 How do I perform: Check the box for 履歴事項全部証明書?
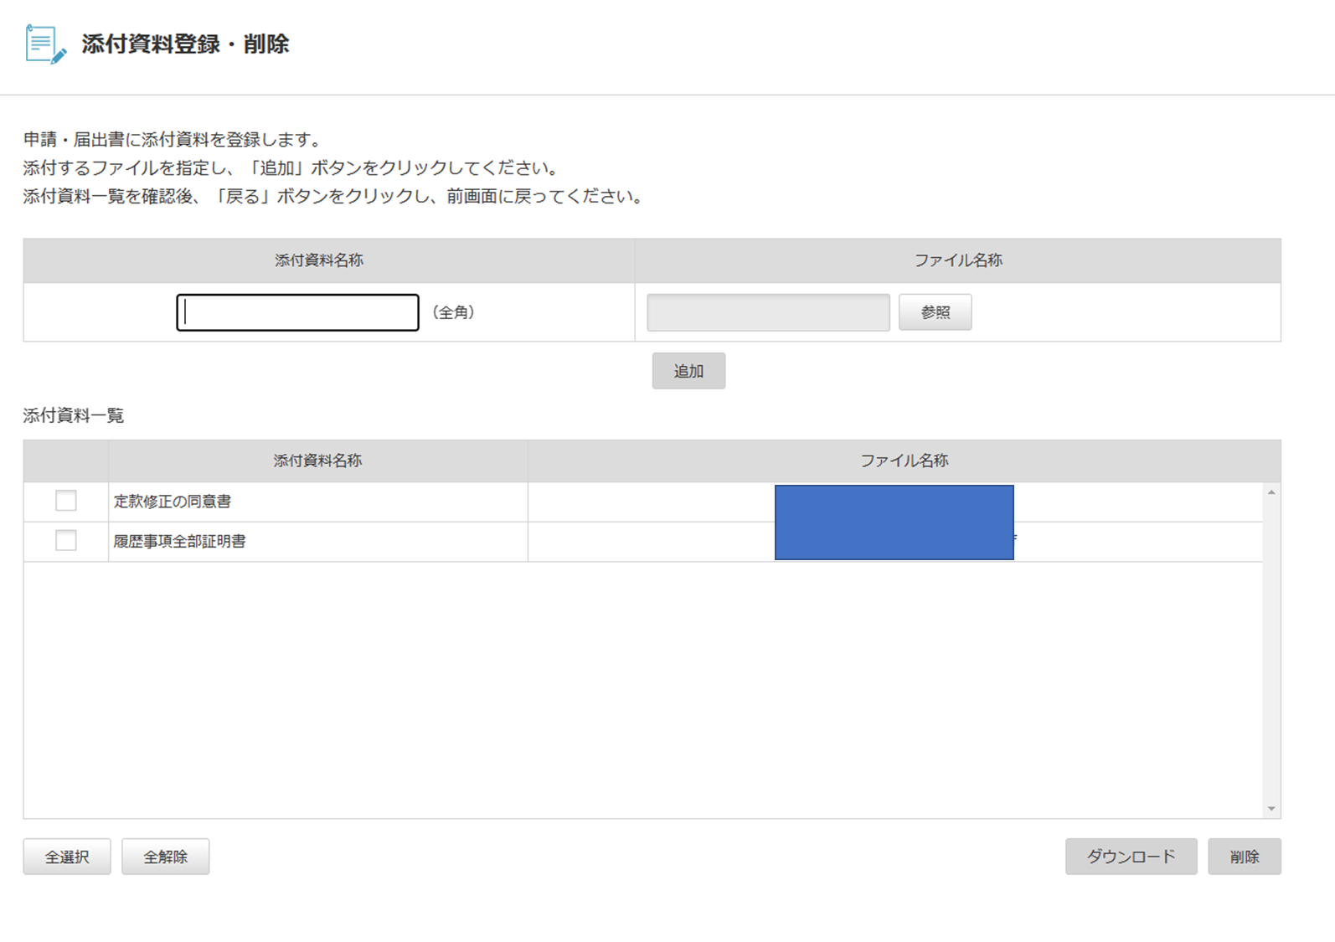[66, 541]
